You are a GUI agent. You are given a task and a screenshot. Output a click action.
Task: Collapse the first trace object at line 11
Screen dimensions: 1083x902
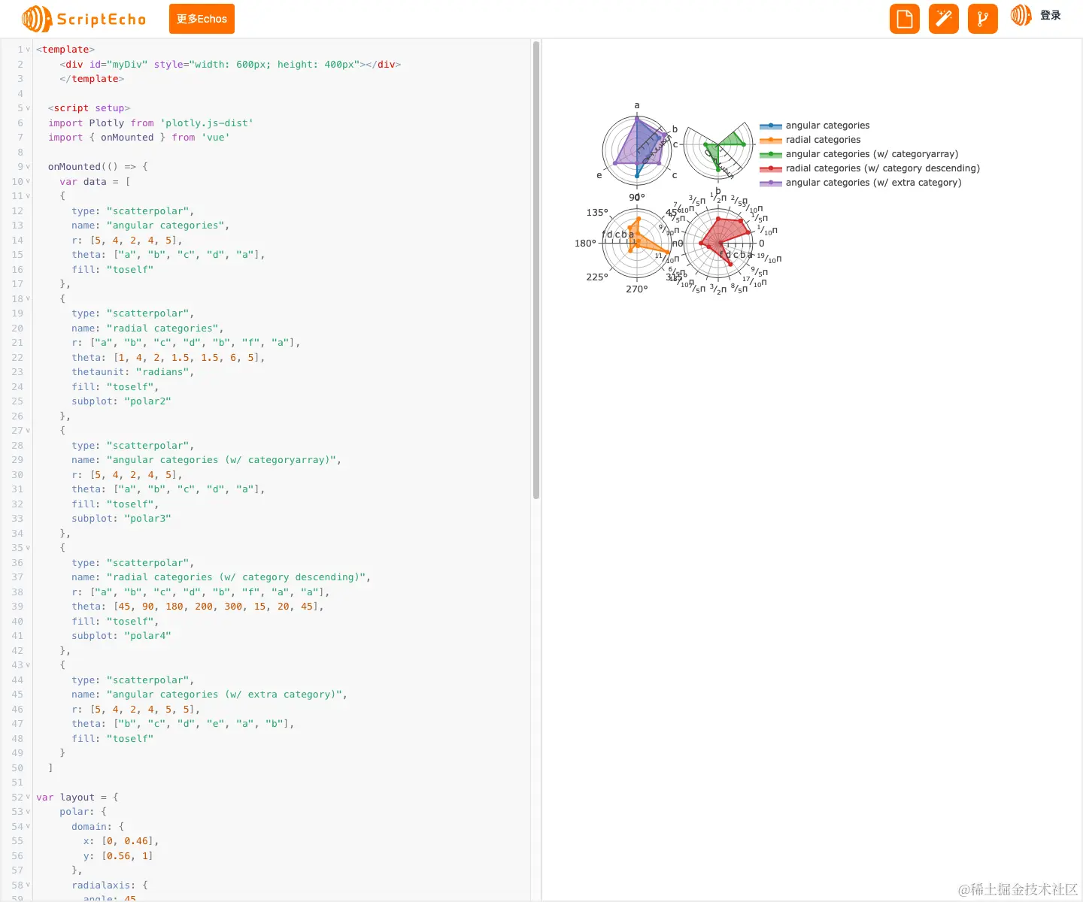pyautogui.click(x=29, y=196)
